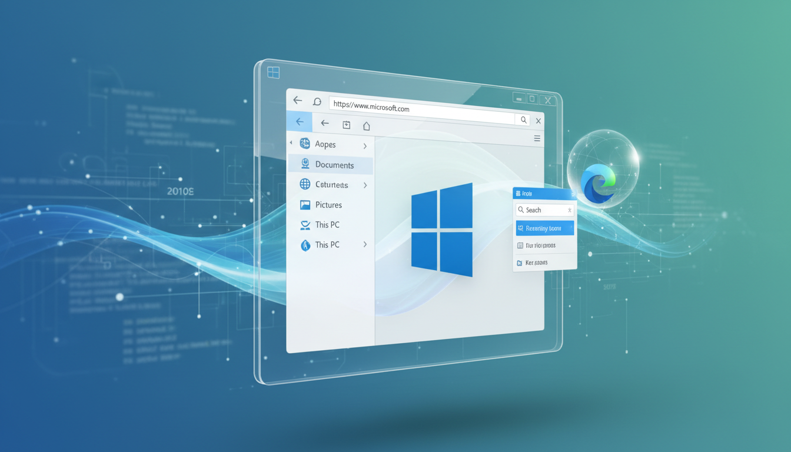Expand the chevron beside the bottom This PC entry
The image size is (791, 452).
[366, 244]
